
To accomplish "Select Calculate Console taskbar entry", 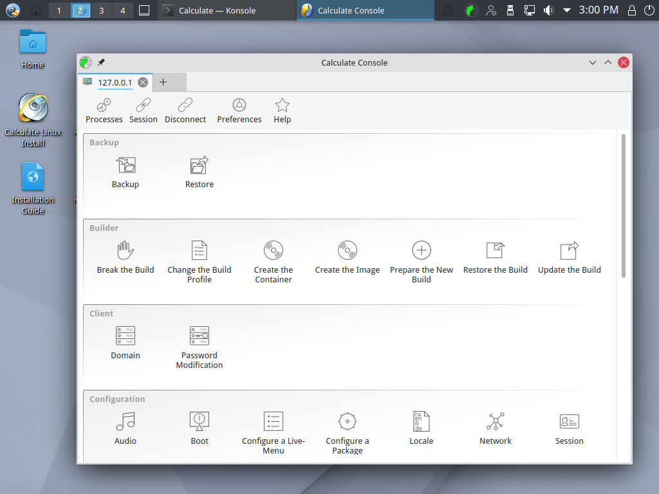I will (x=366, y=10).
